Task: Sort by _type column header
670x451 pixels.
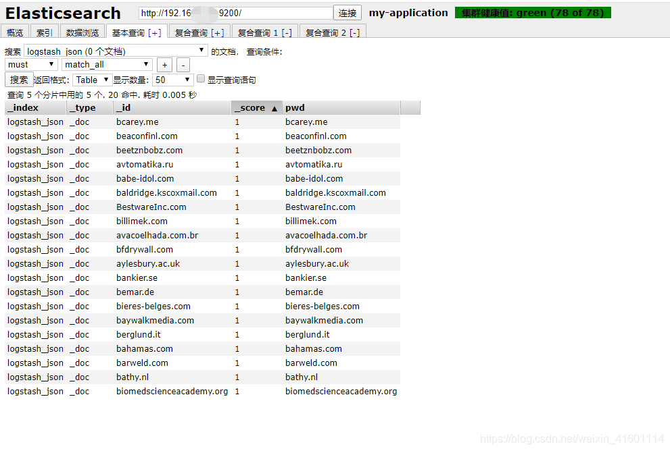Action: 90,107
